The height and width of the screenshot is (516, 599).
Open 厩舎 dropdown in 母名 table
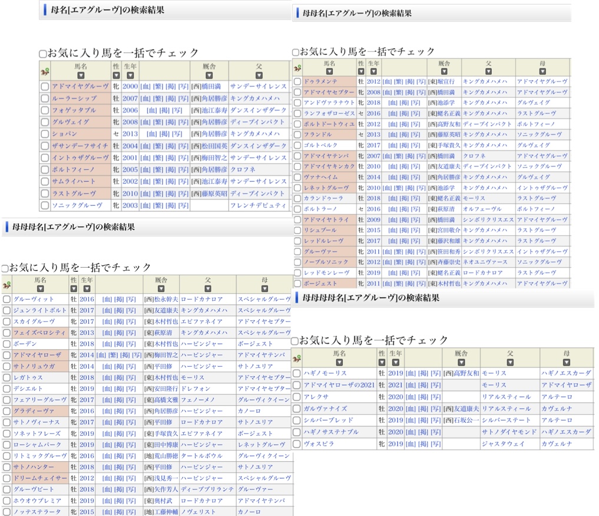coord(209,75)
